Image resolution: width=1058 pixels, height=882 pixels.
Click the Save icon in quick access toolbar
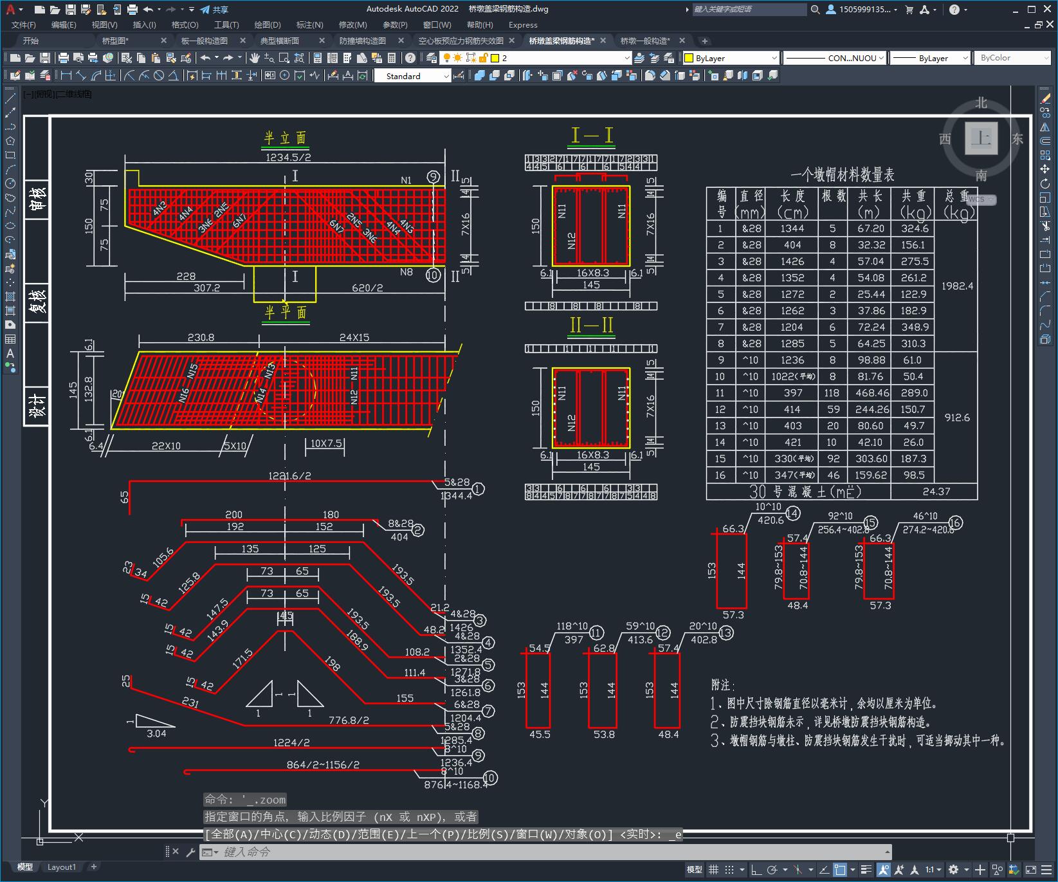71,10
